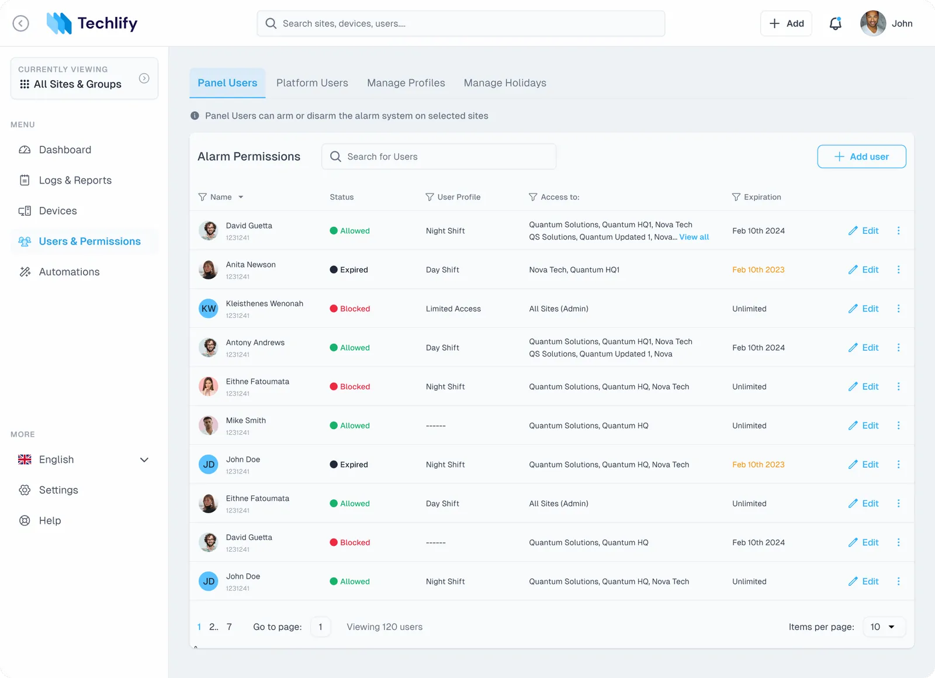Open the Name column filter icon

click(203, 197)
